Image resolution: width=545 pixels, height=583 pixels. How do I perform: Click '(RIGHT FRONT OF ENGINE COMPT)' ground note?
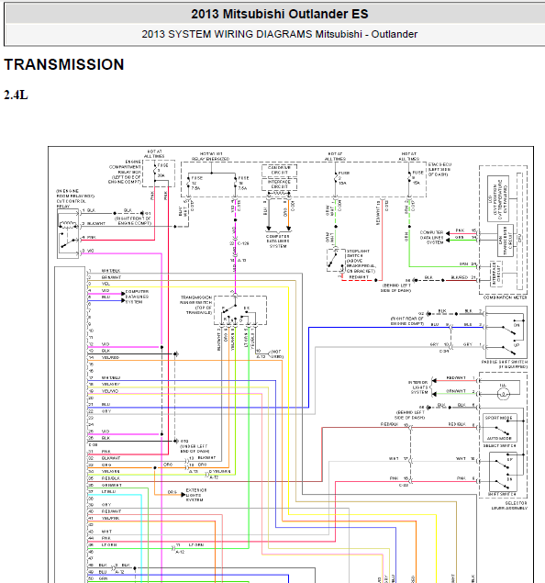pyautogui.click(x=132, y=220)
